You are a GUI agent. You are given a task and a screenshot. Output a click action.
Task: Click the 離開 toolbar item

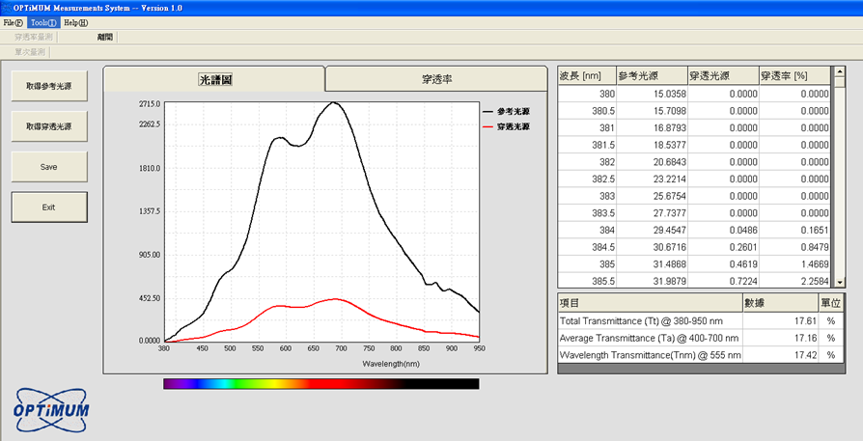click(x=105, y=37)
